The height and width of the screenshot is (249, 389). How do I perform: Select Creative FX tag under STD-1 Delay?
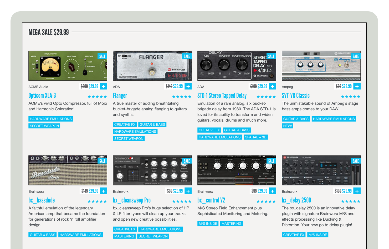click(209, 130)
